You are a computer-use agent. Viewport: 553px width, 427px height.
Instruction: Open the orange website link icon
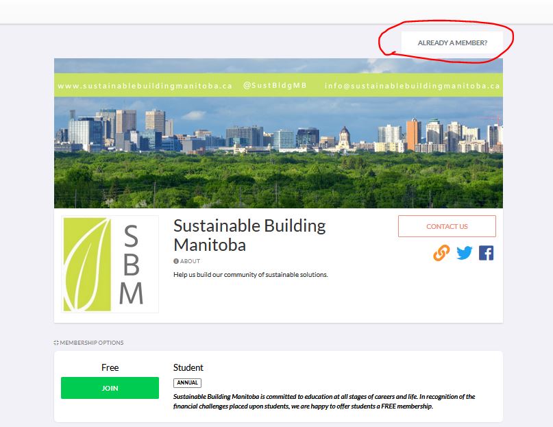(x=441, y=253)
